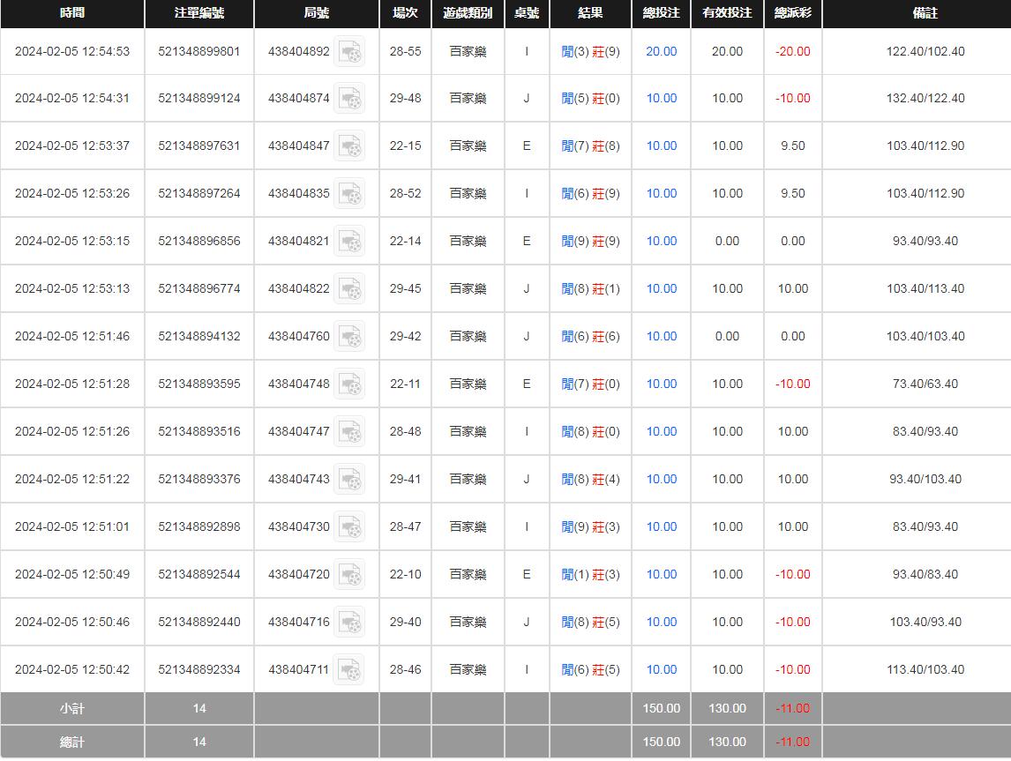Select table letter E for session 22-15
The image size is (1011, 761).
(527, 146)
